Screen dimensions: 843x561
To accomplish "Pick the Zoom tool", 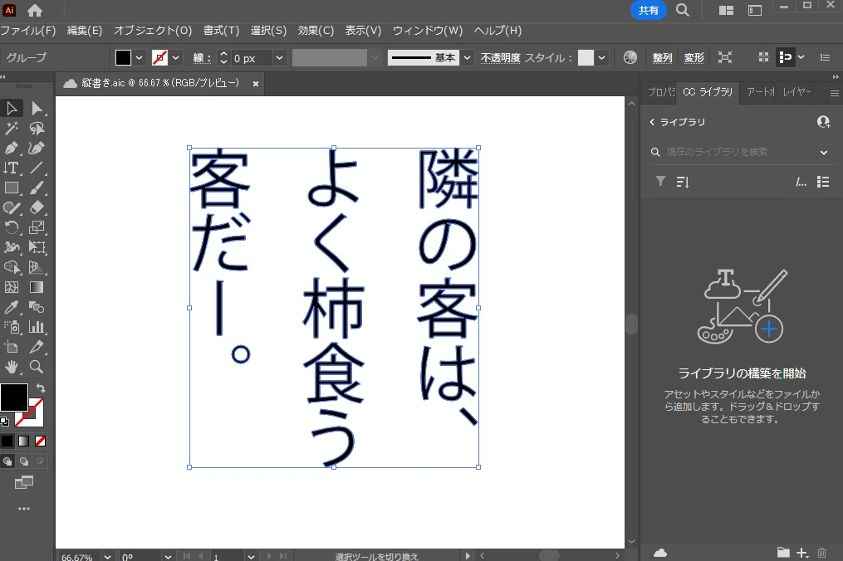I will click(x=36, y=367).
